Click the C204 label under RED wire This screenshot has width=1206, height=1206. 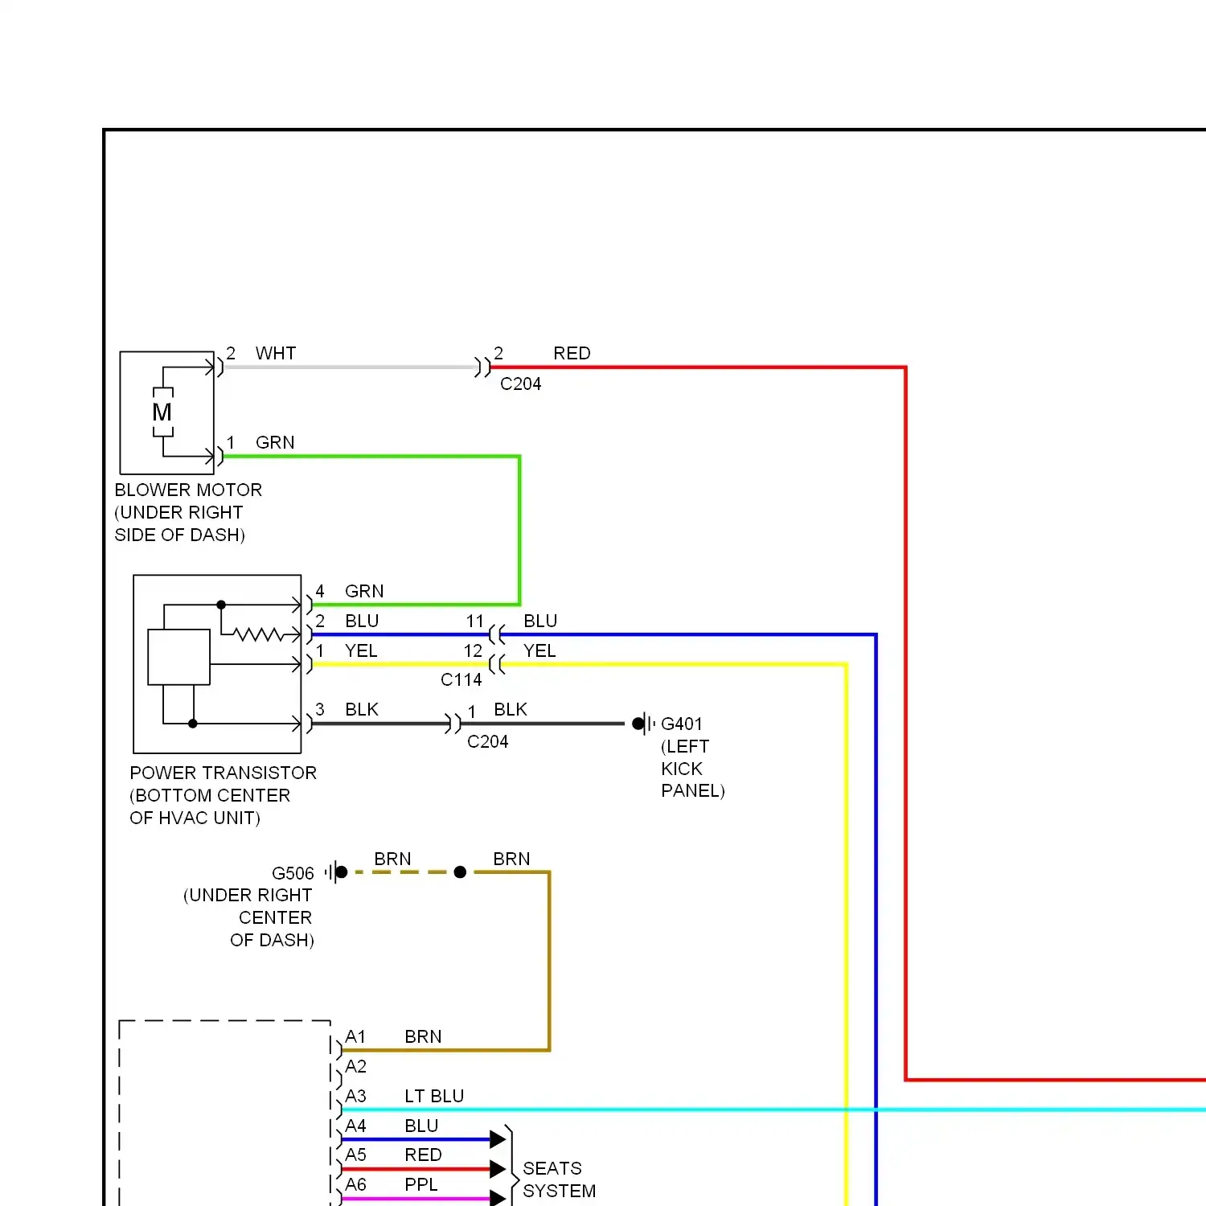point(520,384)
